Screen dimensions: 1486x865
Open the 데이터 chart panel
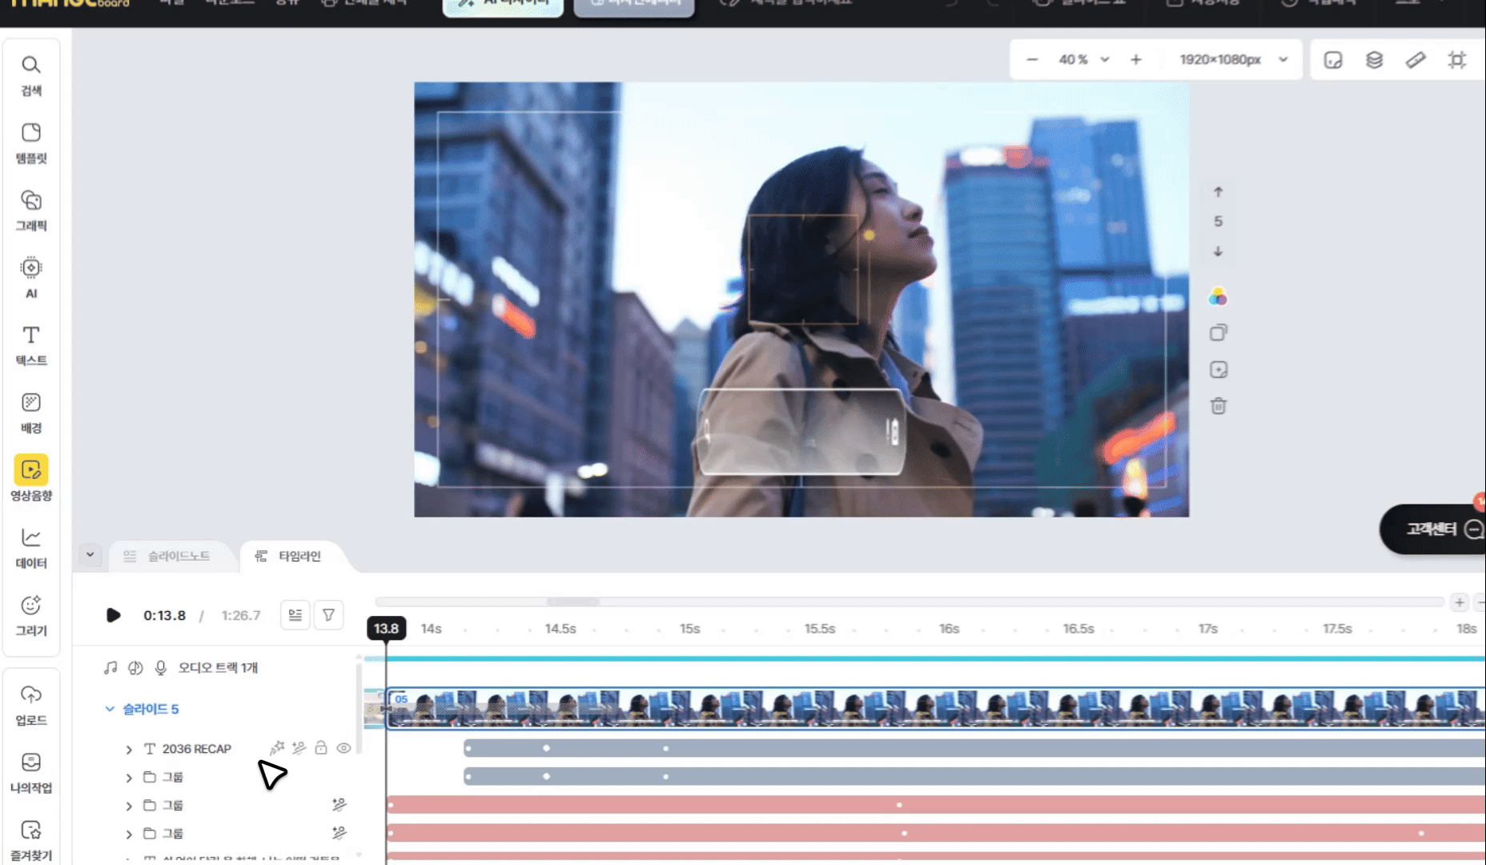(31, 547)
